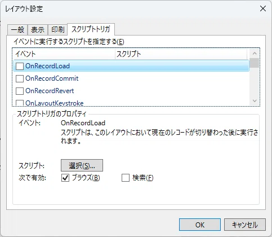Check the OnRecordRevert event checkbox
Image resolution: width=272 pixels, height=237 pixels.
pyautogui.click(x=20, y=91)
